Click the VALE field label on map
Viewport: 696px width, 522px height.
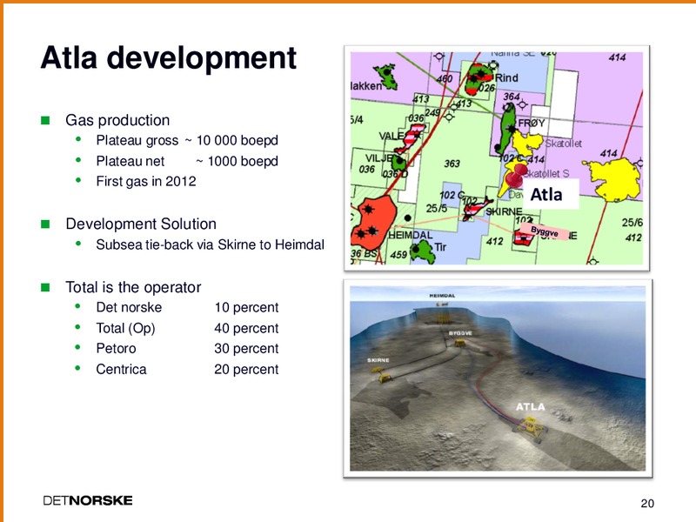[391, 136]
